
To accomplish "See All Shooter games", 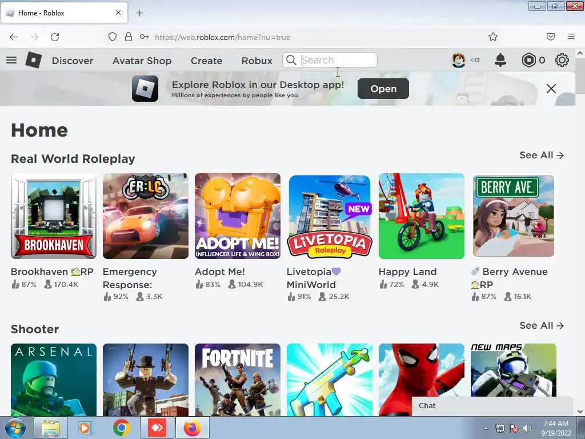I will coord(542,325).
